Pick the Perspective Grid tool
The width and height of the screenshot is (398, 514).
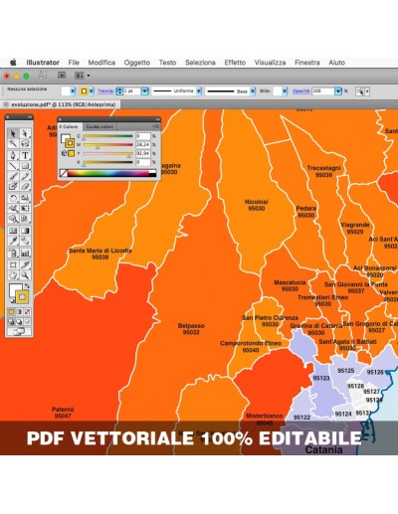pos(25,219)
